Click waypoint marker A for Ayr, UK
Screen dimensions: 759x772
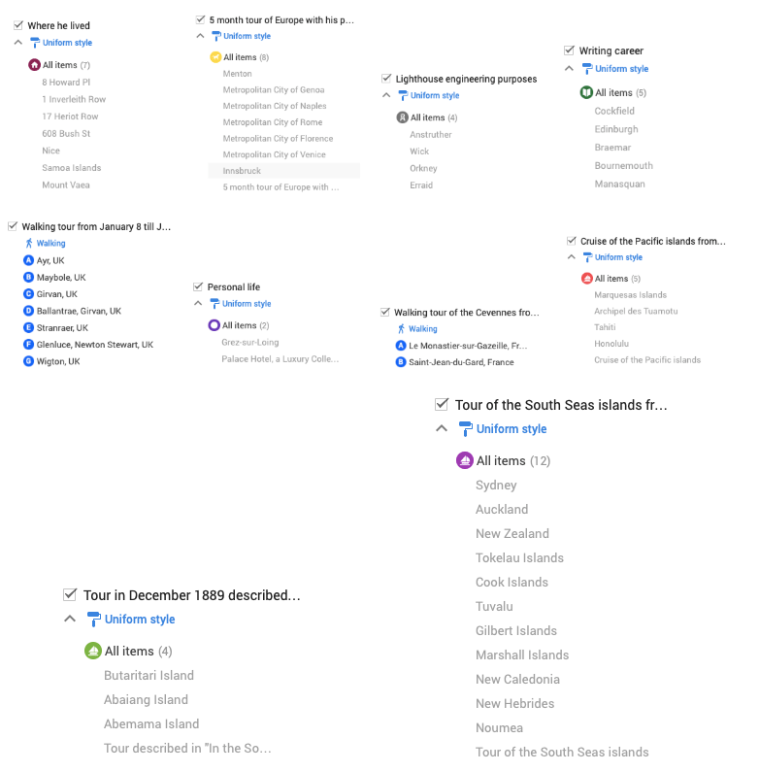point(29,260)
